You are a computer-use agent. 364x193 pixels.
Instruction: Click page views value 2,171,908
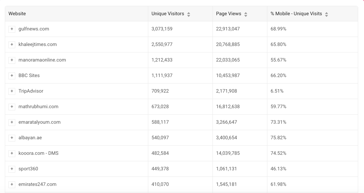226,91
